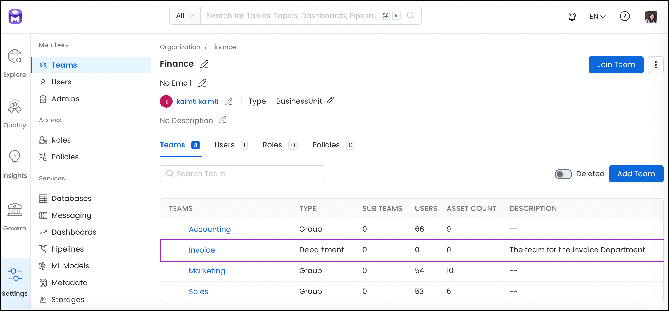The image size is (669, 311).
Task: Click the Sales users count 53
Action: pyautogui.click(x=419, y=292)
